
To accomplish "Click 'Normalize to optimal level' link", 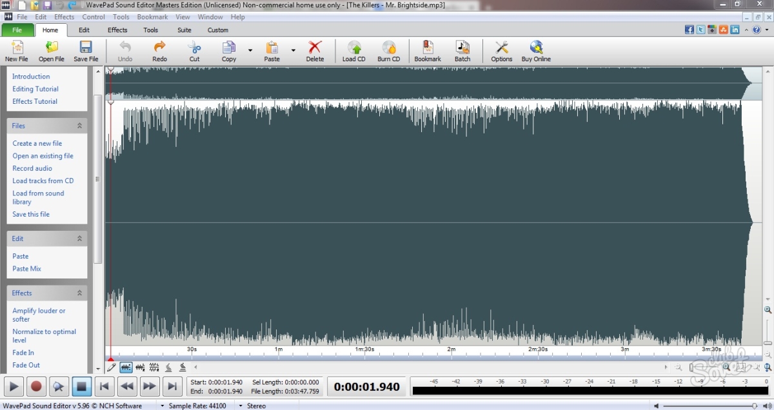I will point(44,336).
